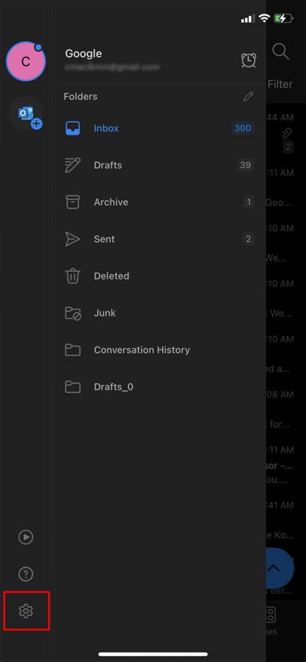Image resolution: width=306 pixels, height=662 pixels.
Task: Tap the Folders heading
Action: coord(80,96)
